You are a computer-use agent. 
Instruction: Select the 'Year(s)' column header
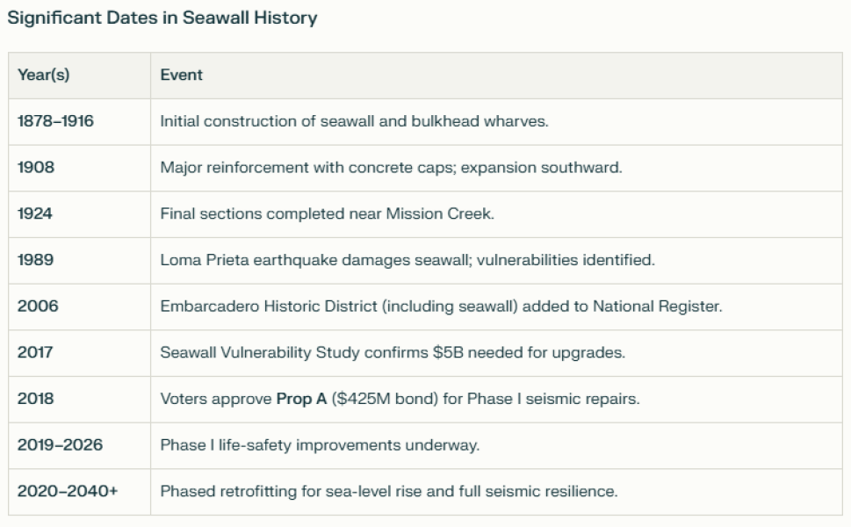(79, 76)
